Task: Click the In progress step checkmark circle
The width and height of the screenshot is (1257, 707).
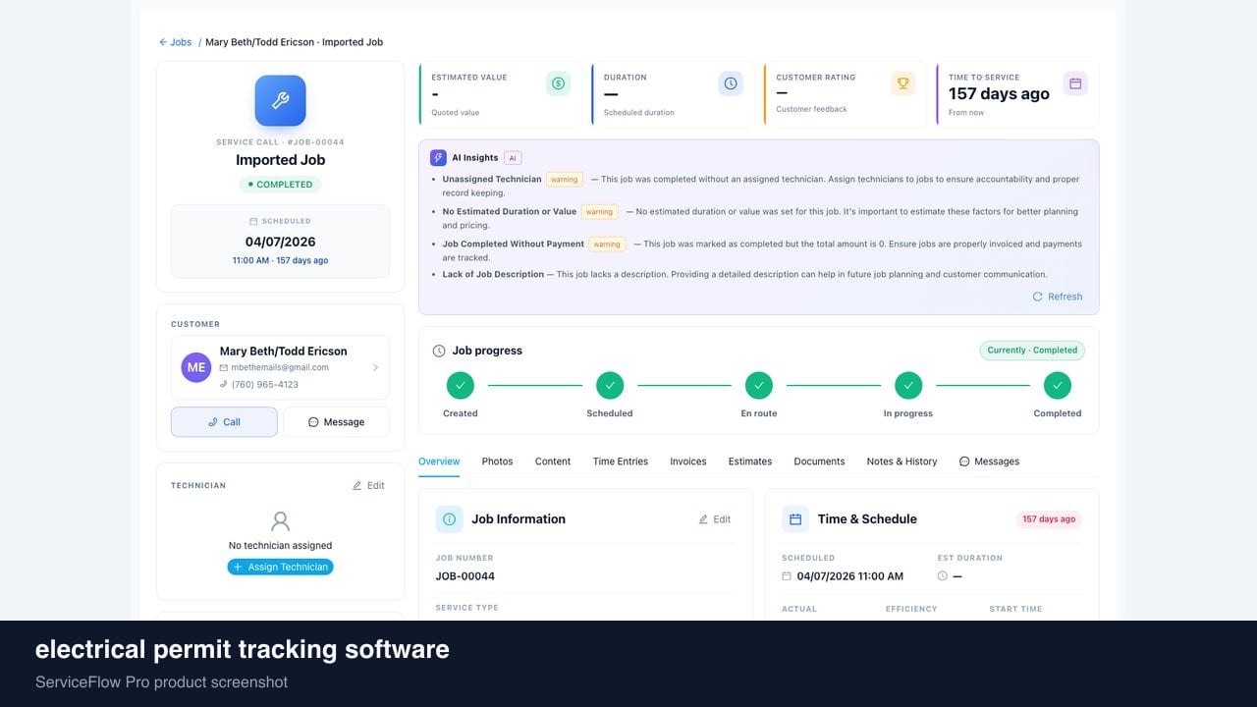Action: tap(908, 385)
